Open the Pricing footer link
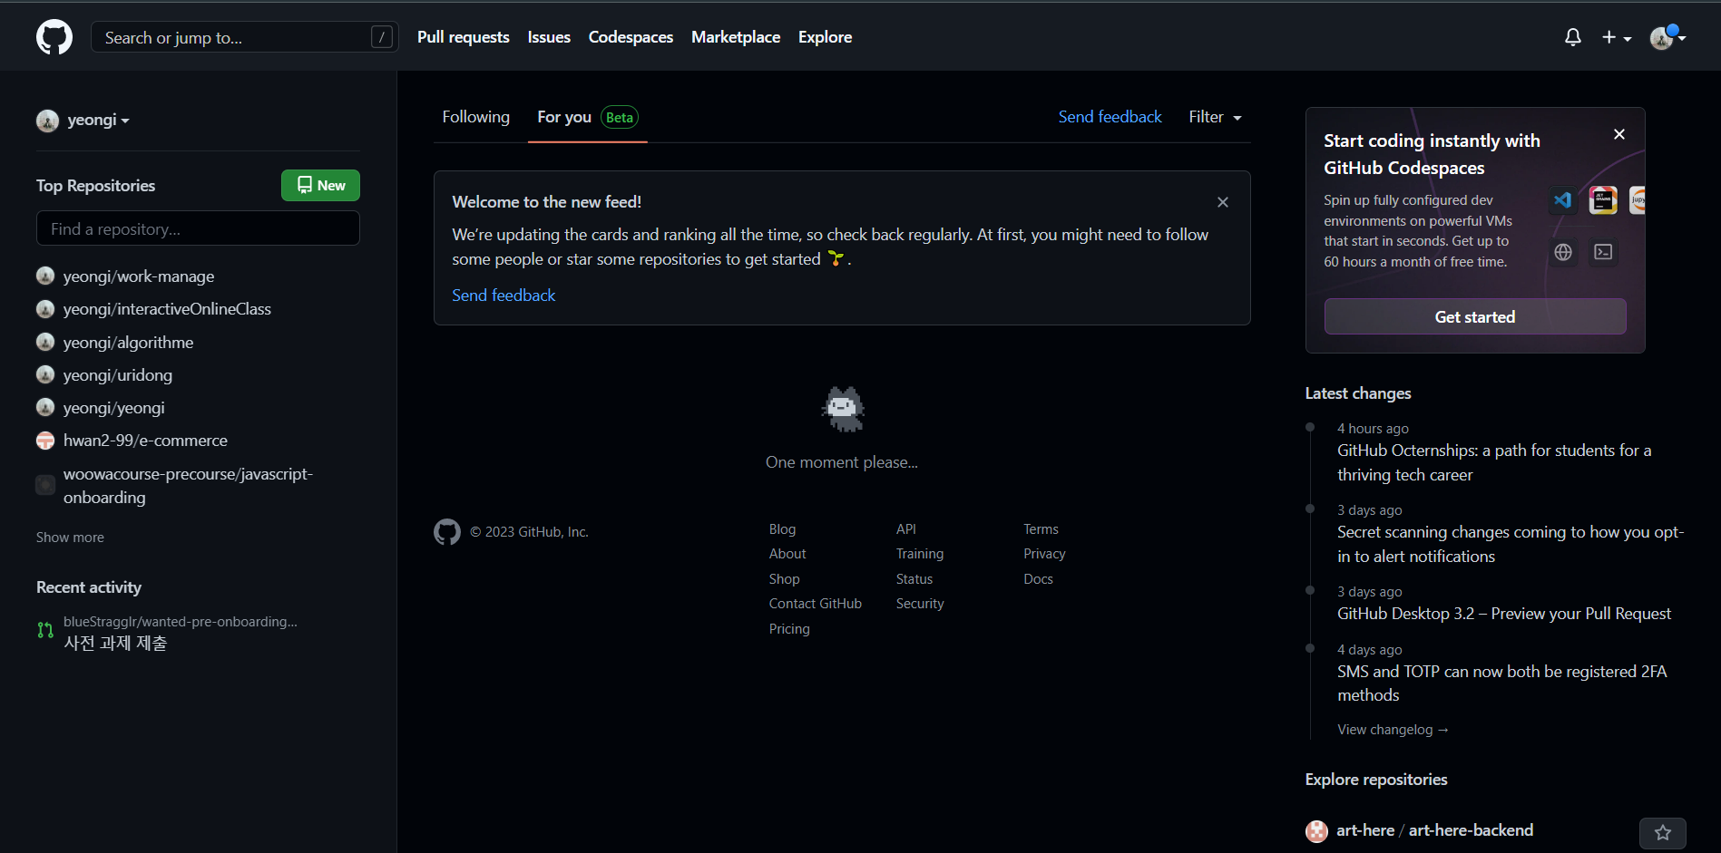This screenshot has height=853, width=1721. click(x=789, y=629)
